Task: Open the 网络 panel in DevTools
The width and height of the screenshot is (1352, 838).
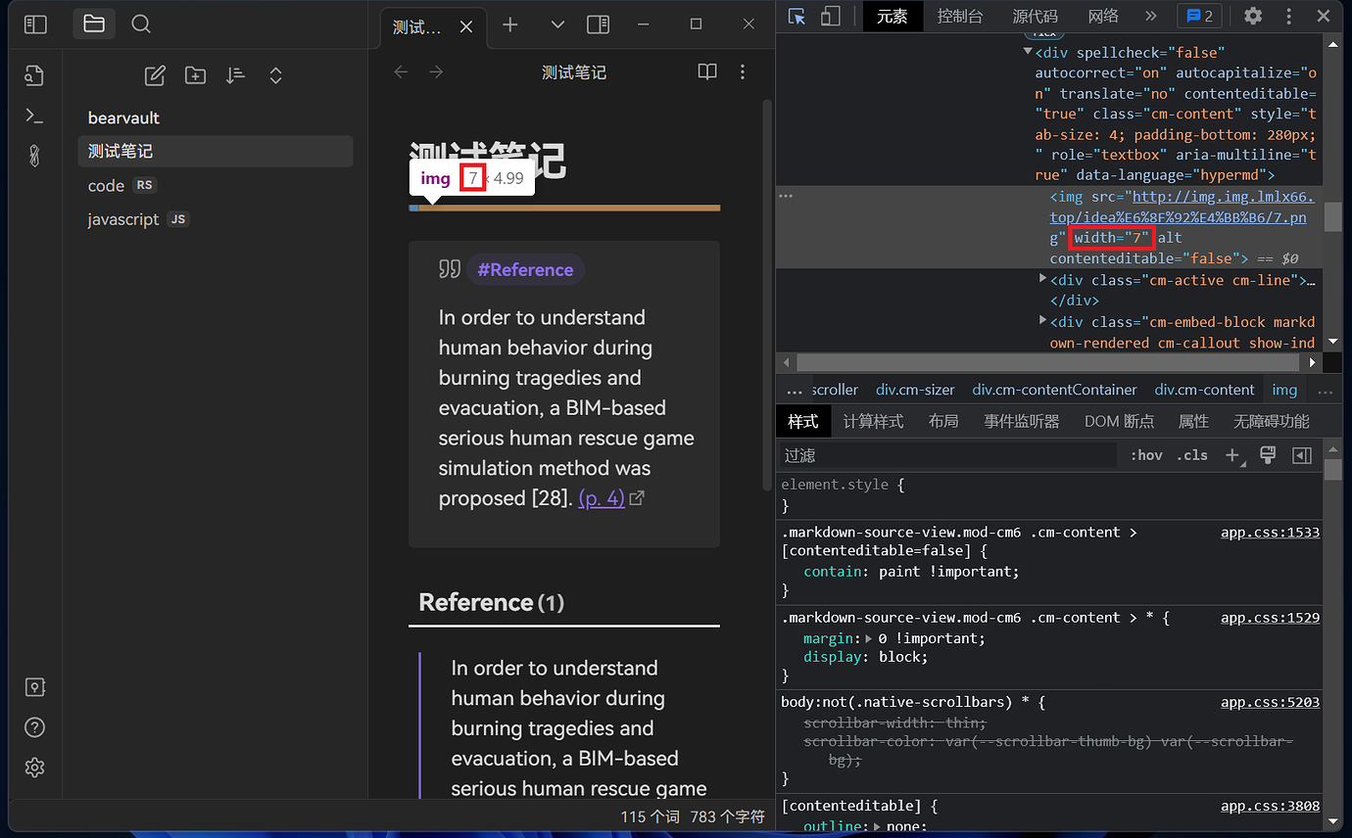Action: 1103,16
